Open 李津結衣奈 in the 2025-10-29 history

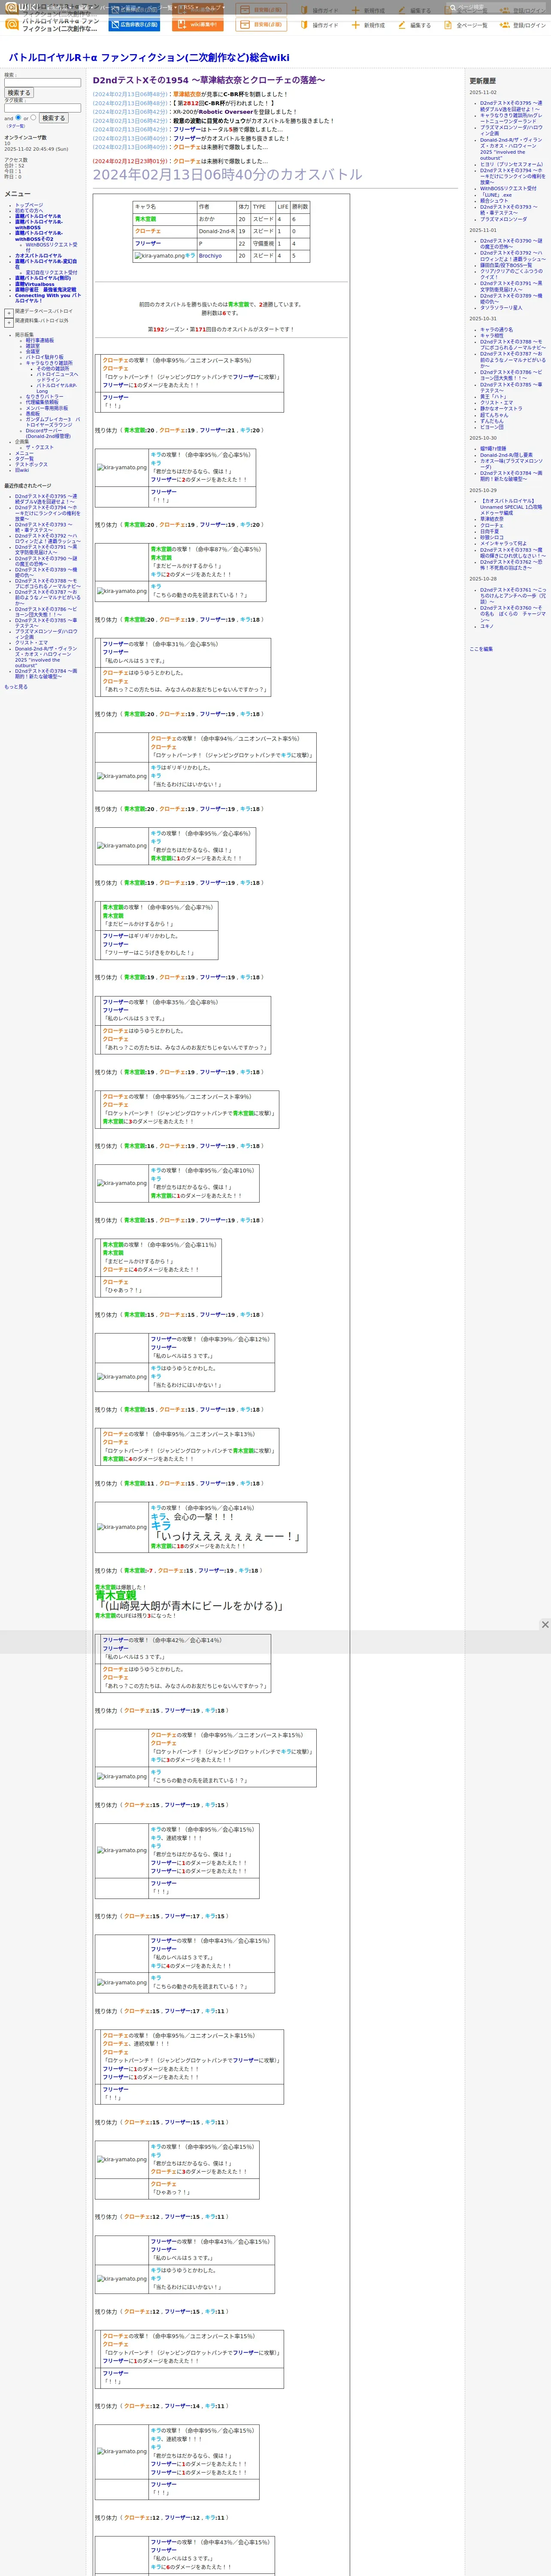492,519
